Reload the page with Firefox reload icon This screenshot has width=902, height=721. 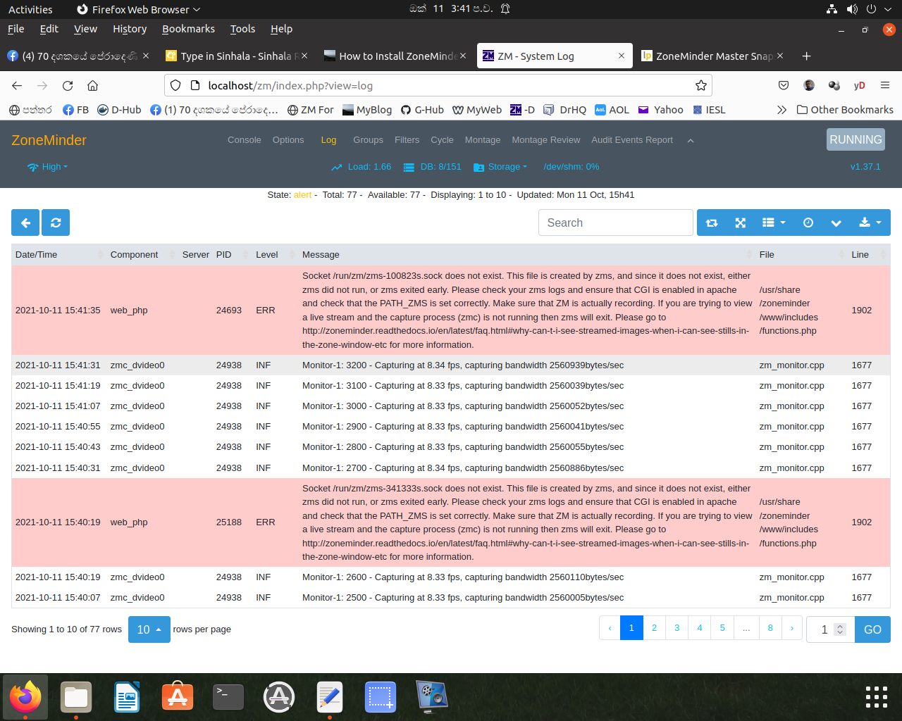[68, 85]
